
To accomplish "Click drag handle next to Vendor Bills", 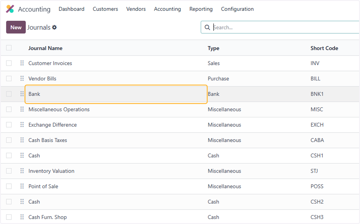I will (x=22, y=78).
